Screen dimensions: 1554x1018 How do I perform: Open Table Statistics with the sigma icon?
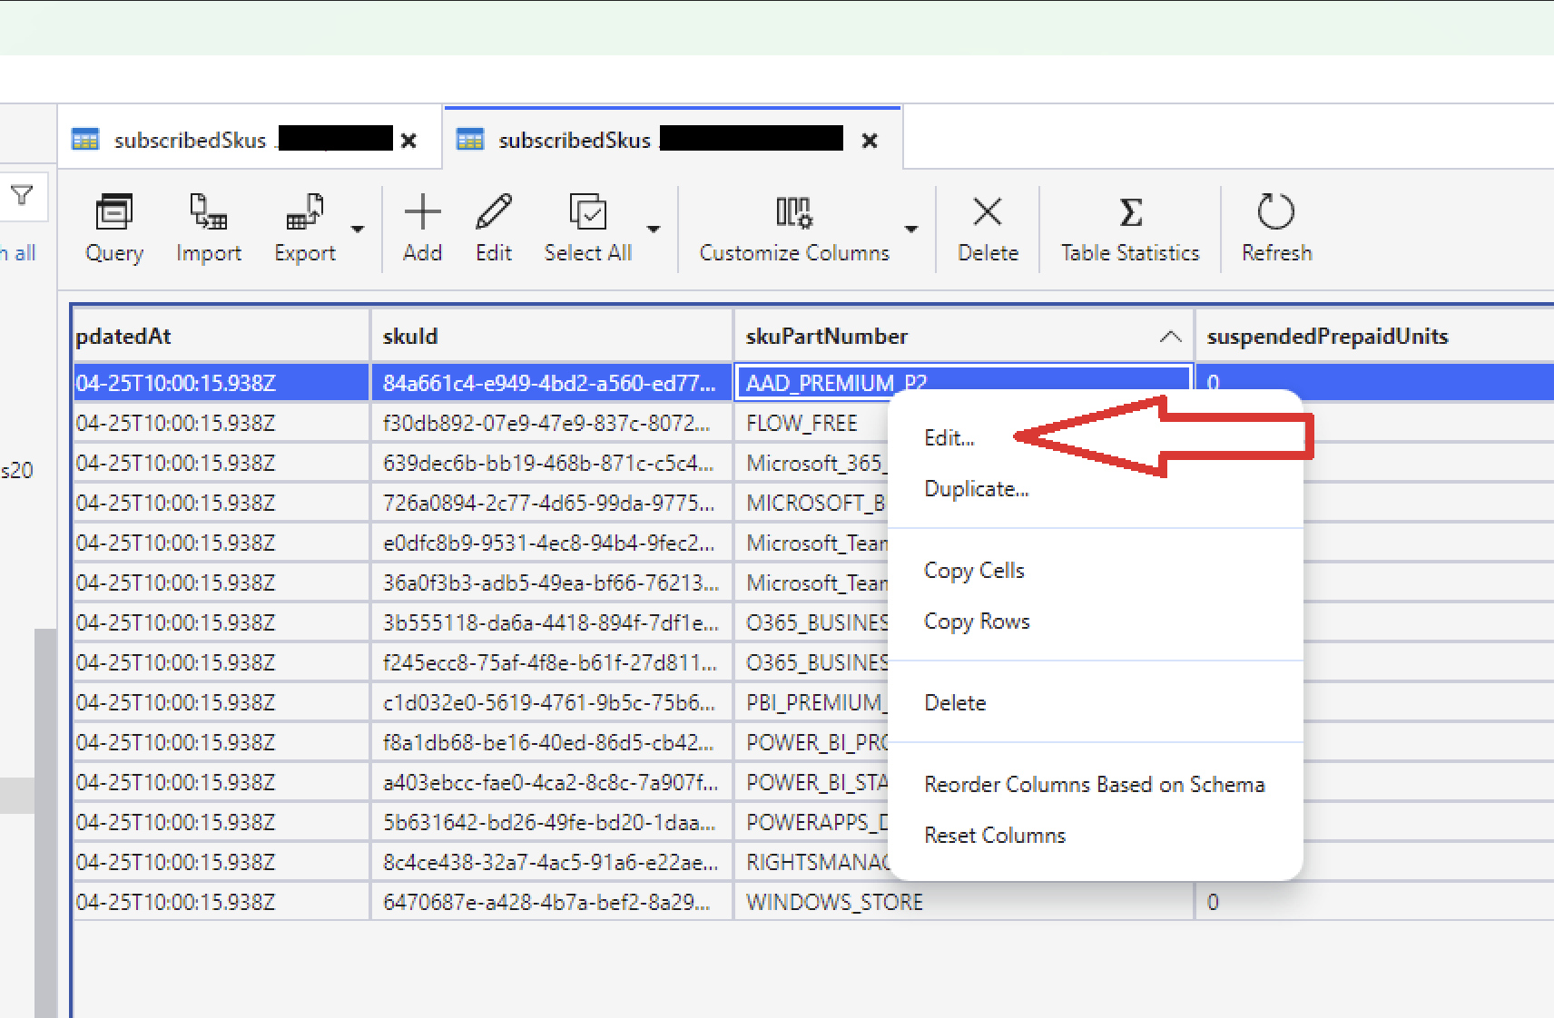pyautogui.click(x=1130, y=228)
